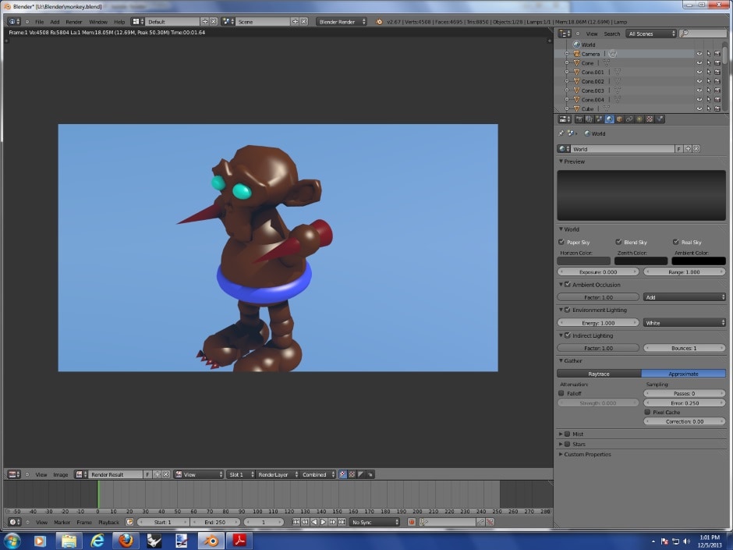Screen dimensions: 733x550
Task: Click the Horizon Color swatch
Action: [583, 261]
